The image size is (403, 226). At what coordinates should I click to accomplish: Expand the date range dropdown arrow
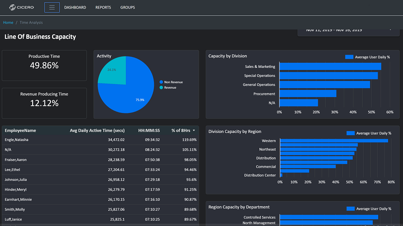pos(390,30)
